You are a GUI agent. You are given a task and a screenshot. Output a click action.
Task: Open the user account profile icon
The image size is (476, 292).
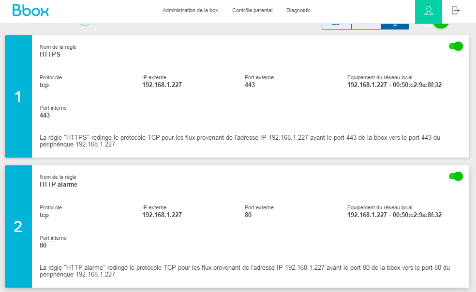point(429,11)
